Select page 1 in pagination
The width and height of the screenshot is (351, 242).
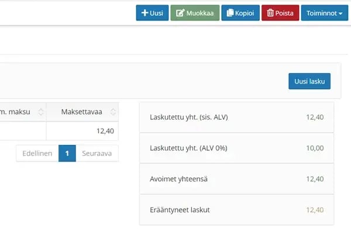[x=67, y=153]
